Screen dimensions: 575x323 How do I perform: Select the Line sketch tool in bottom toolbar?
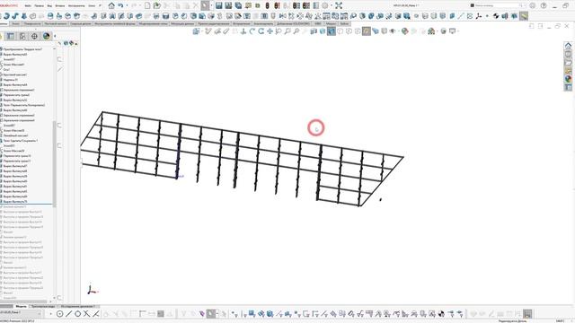tap(68, 314)
